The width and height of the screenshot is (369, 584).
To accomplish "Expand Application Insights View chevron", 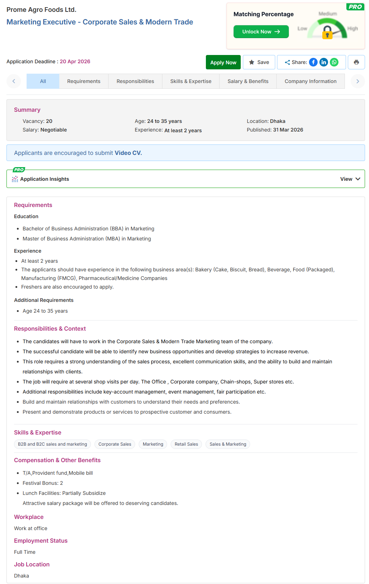I will point(358,179).
